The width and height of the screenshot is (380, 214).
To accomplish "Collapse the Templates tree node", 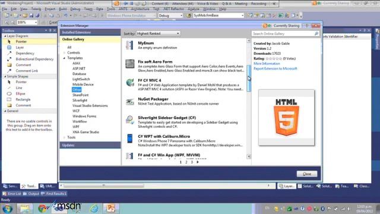I will pos(65,58).
